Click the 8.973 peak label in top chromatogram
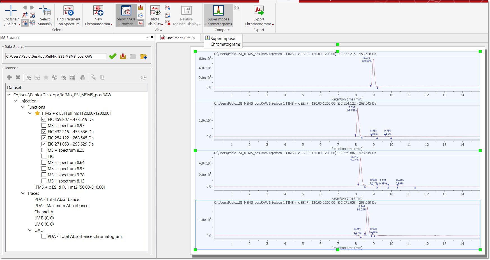Viewport: 490px width, 260px height. [367, 58]
